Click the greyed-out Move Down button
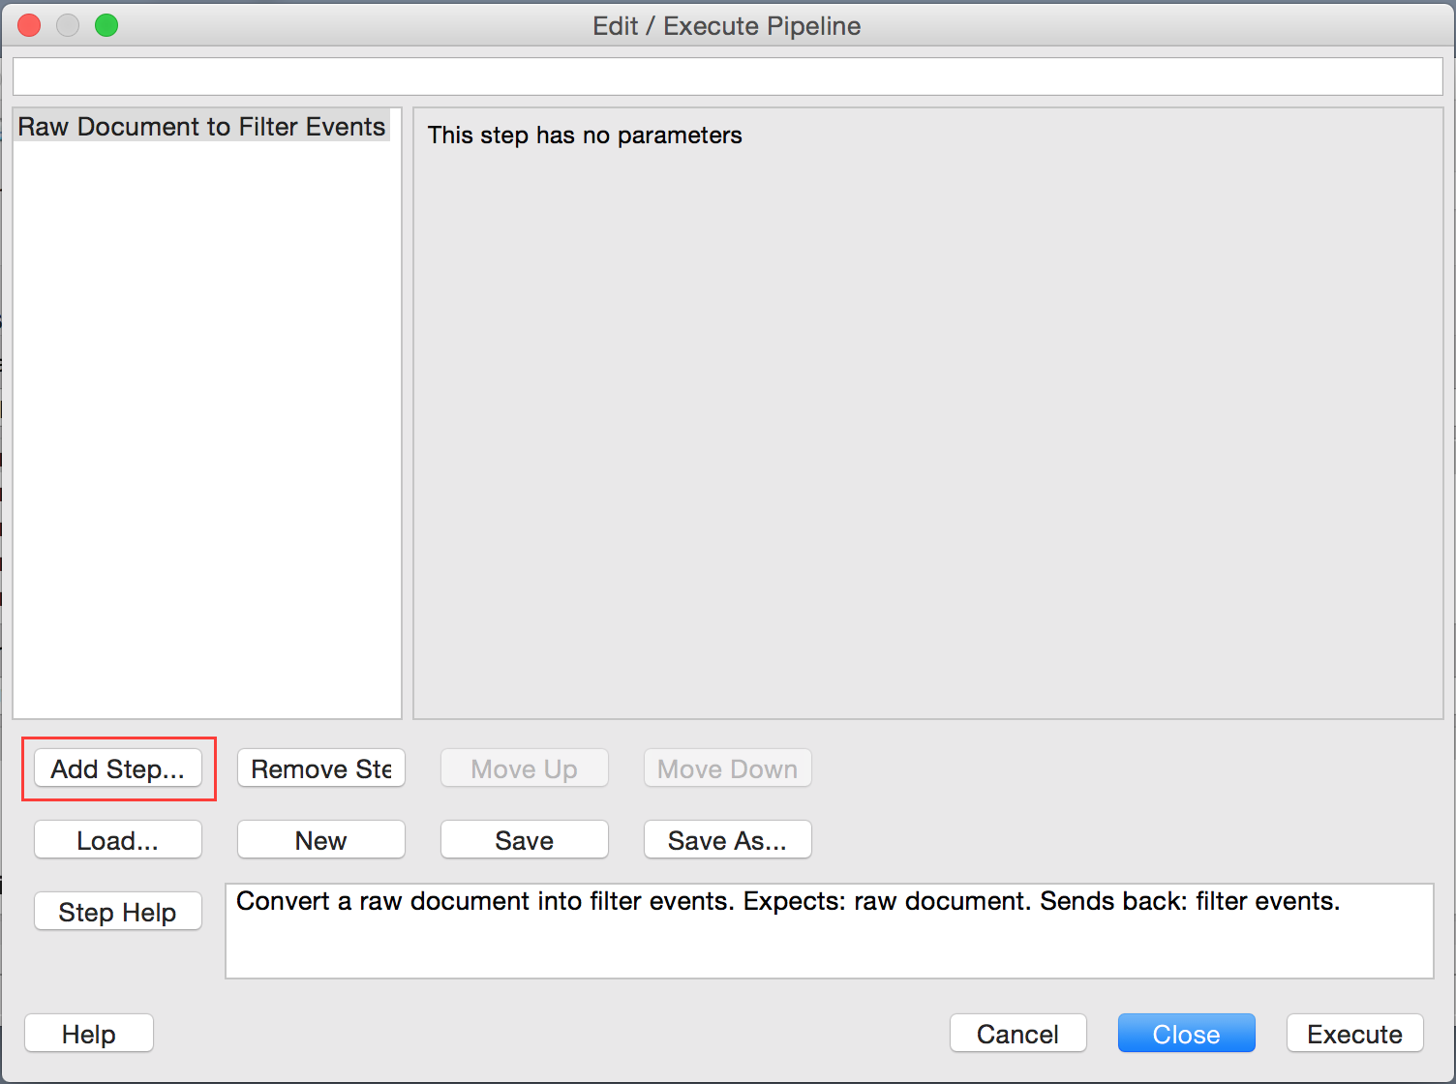The width and height of the screenshot is (1456, 1084). click(x=727, y=768)
